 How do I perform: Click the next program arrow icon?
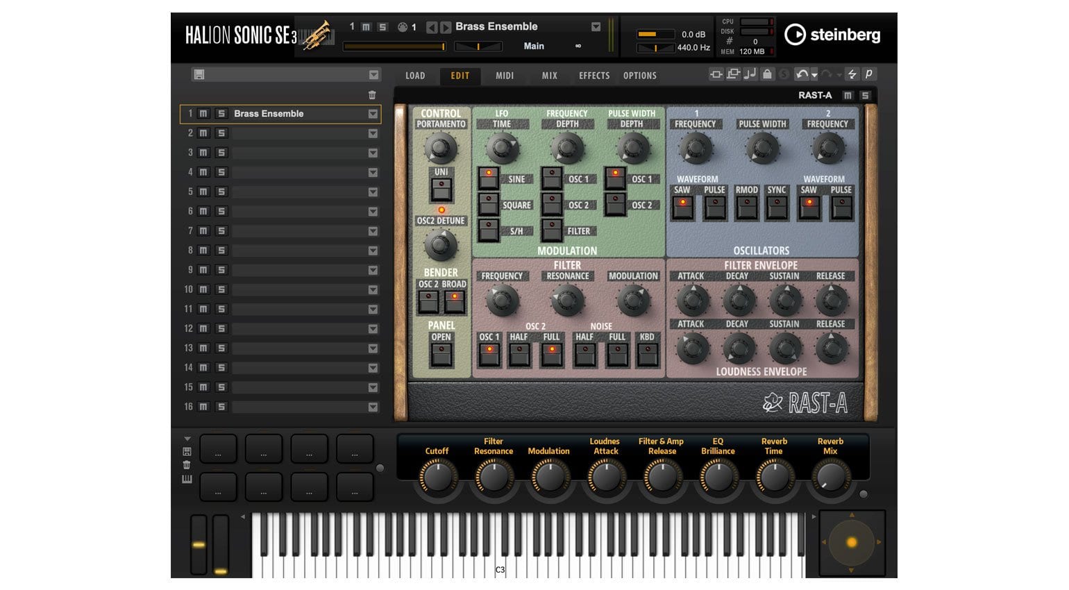[445, 27]
